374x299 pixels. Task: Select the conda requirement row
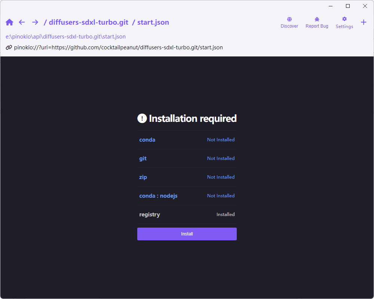(x=187, y=140)
